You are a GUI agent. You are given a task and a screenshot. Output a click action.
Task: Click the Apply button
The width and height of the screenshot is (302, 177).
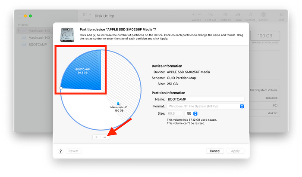[x=236, y=151]
